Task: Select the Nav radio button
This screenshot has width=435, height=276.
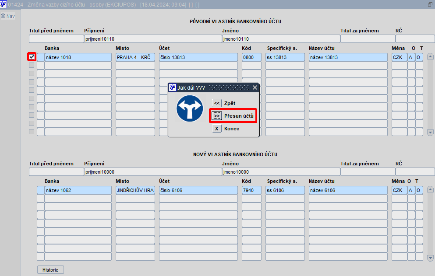Action: click(3, 16)
